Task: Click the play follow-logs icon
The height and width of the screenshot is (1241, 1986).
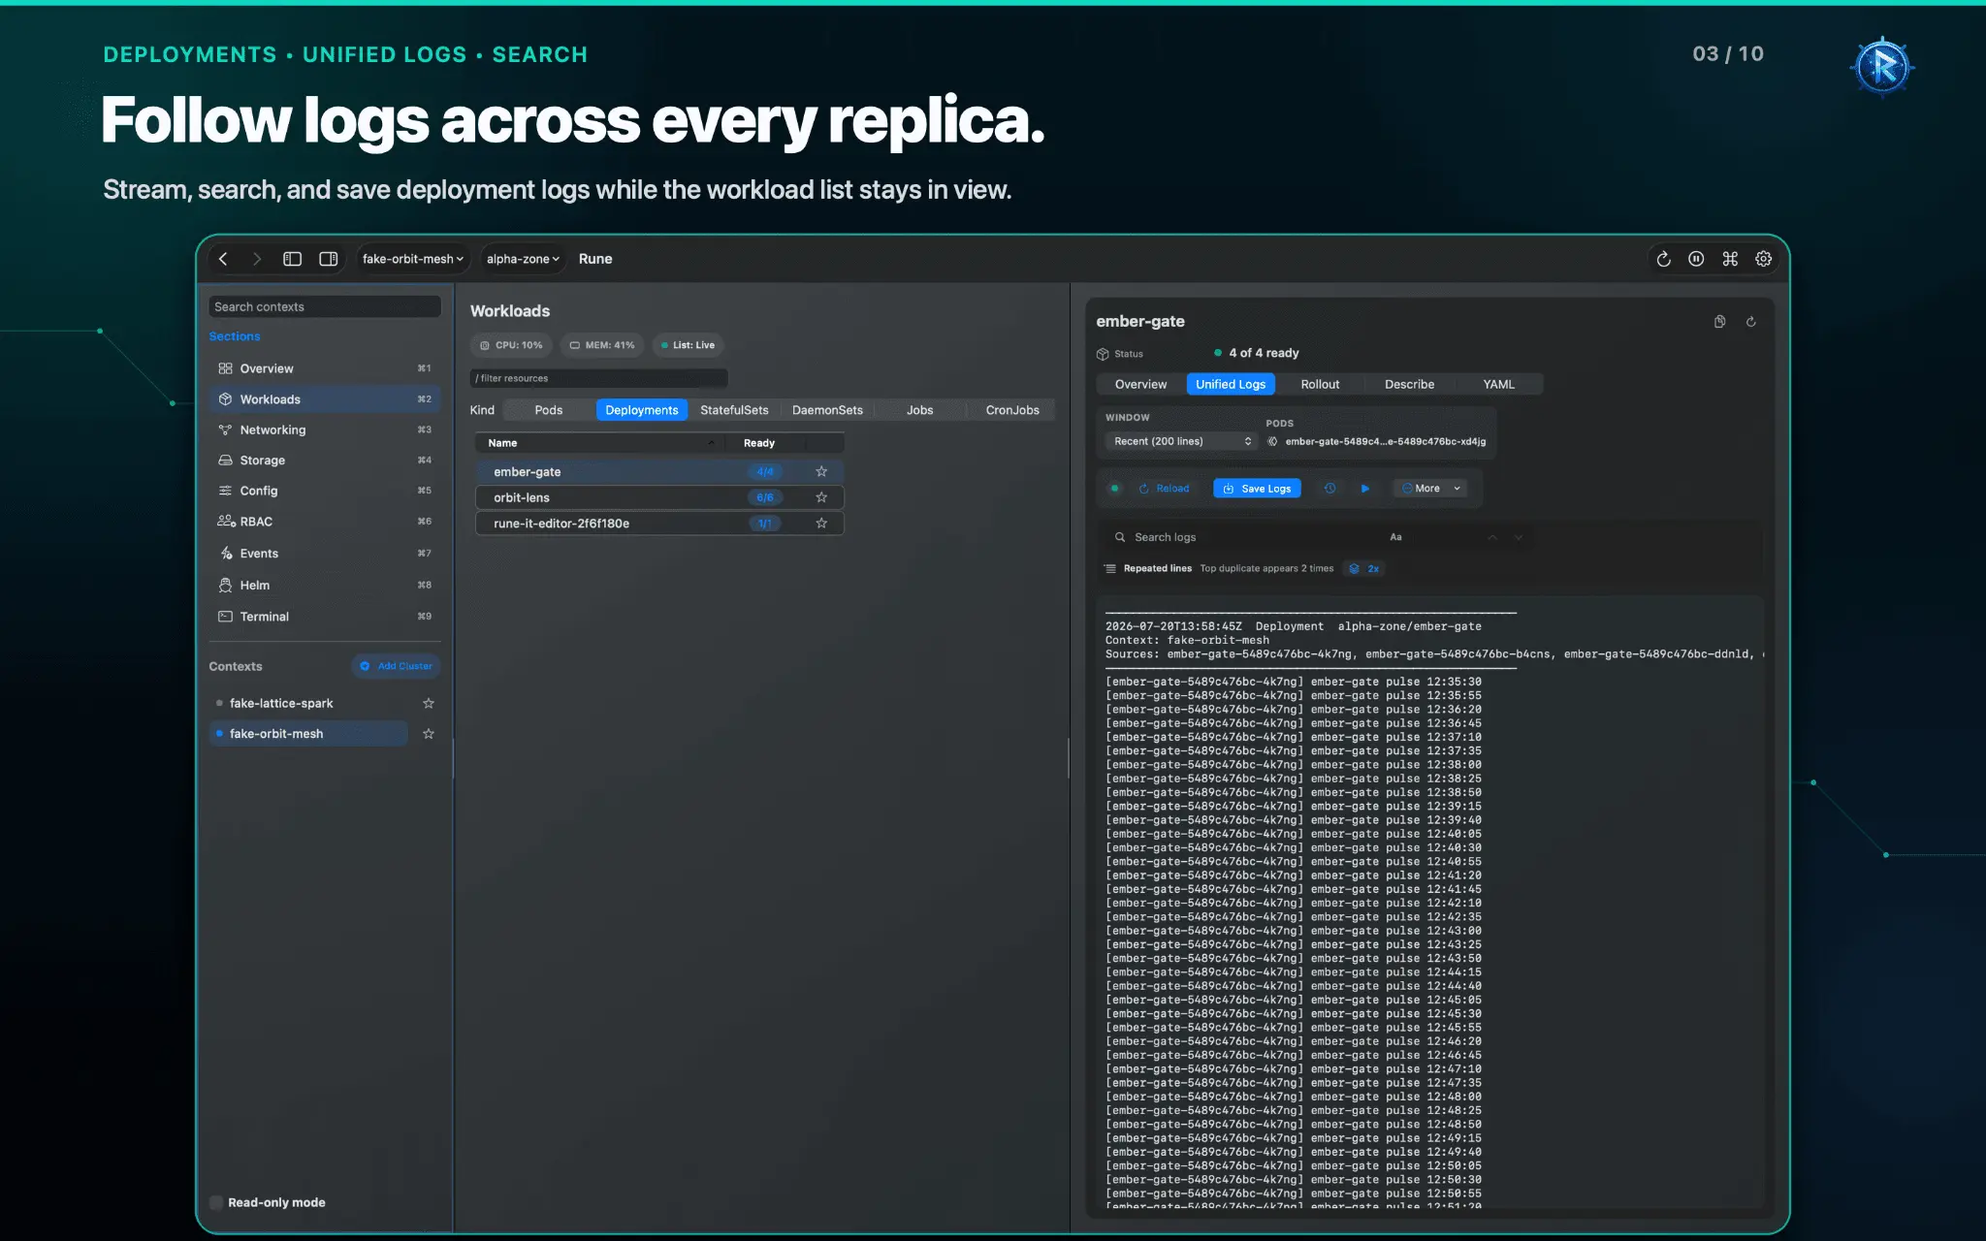Action: click(x=1365, y=489)
